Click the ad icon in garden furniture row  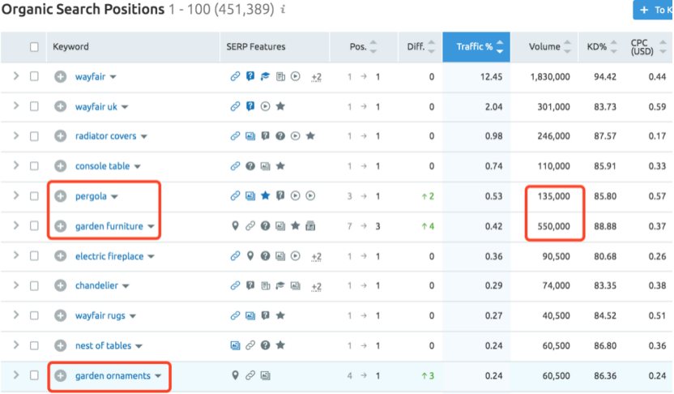tap(310, 226)
